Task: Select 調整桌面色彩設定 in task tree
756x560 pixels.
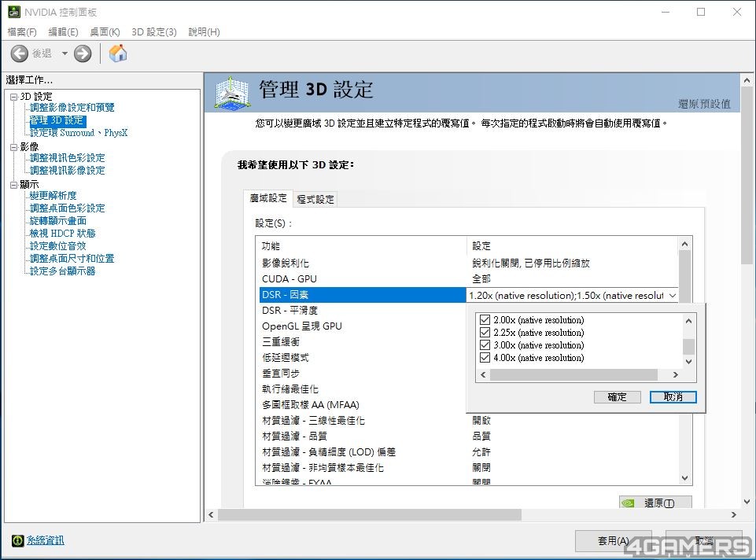Action: (67, 208)
